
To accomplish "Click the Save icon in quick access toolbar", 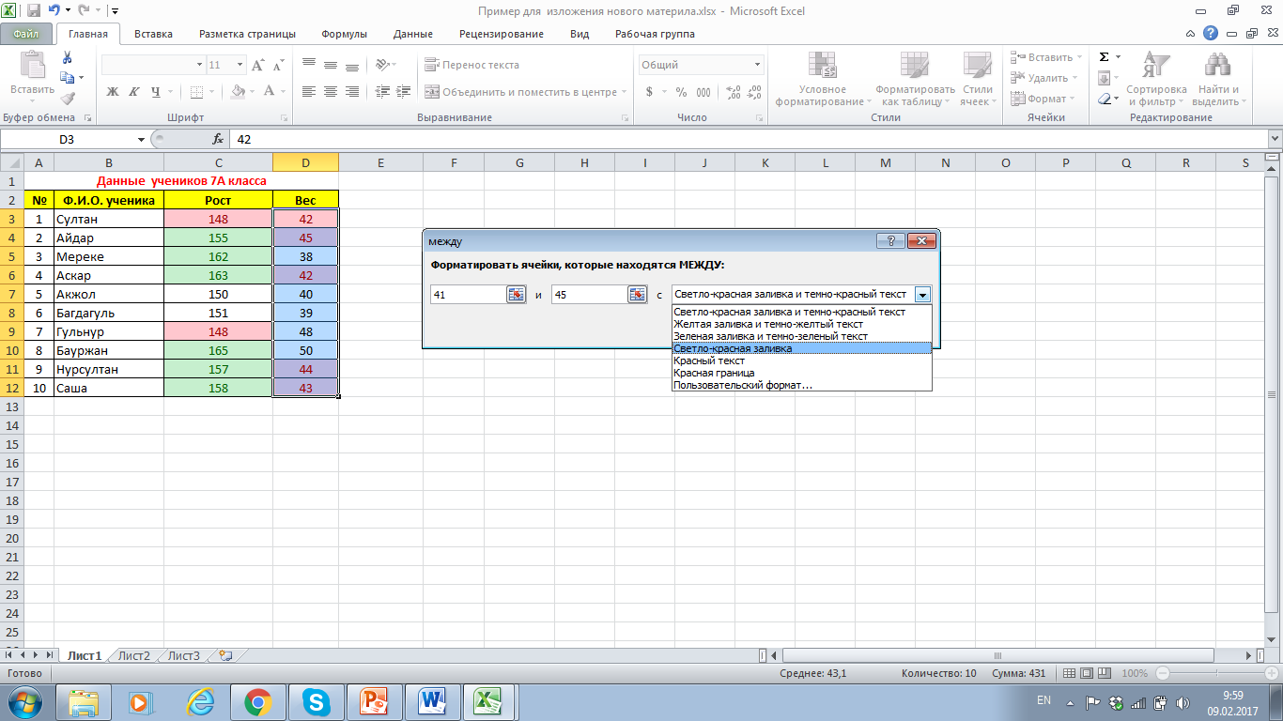I will pyautogui.click(x=34, y=11).
